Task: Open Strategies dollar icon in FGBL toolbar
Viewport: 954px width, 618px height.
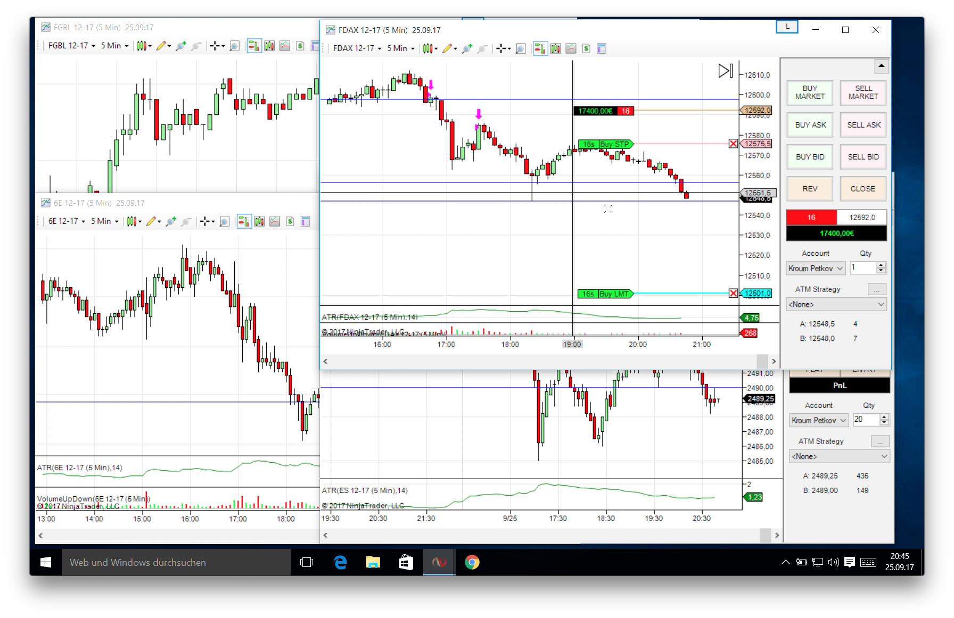Action: (300, 46)
